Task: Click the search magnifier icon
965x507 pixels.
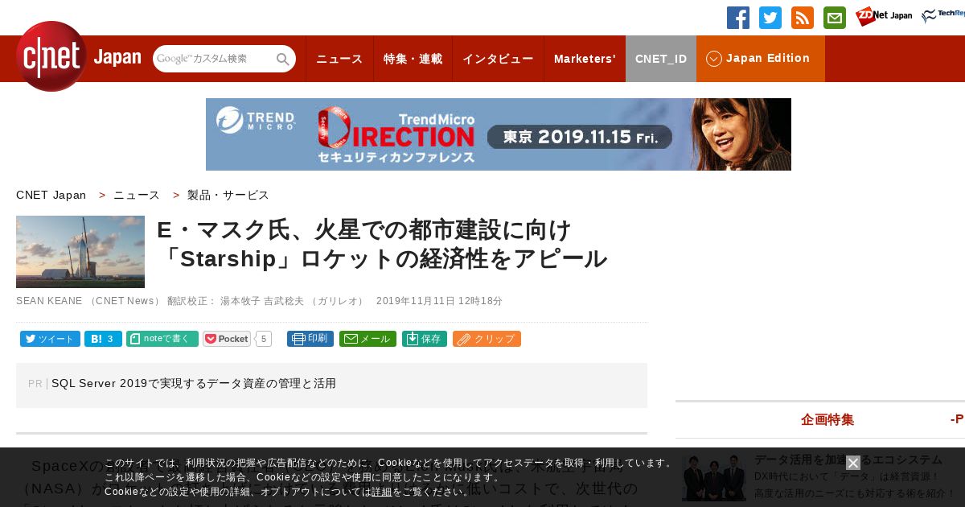Action: click(x=283, y=59)
